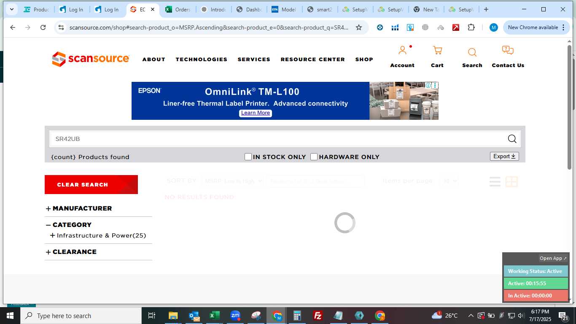Click the CLEAR SEARCH button
Viewport: 576px width, 324px height.
91,184
